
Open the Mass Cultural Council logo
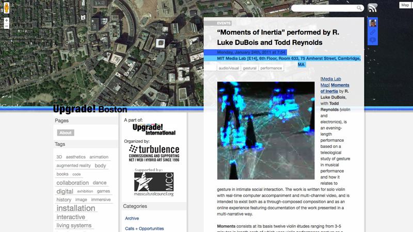pos(154,182)
